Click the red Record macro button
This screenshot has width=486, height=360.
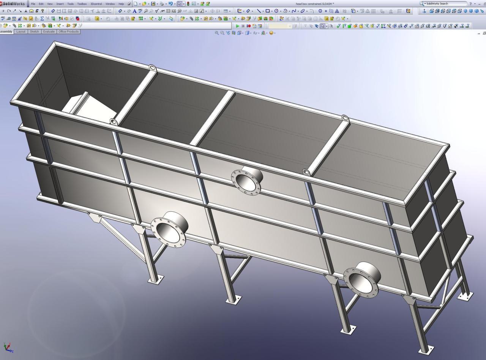[248, 26]
